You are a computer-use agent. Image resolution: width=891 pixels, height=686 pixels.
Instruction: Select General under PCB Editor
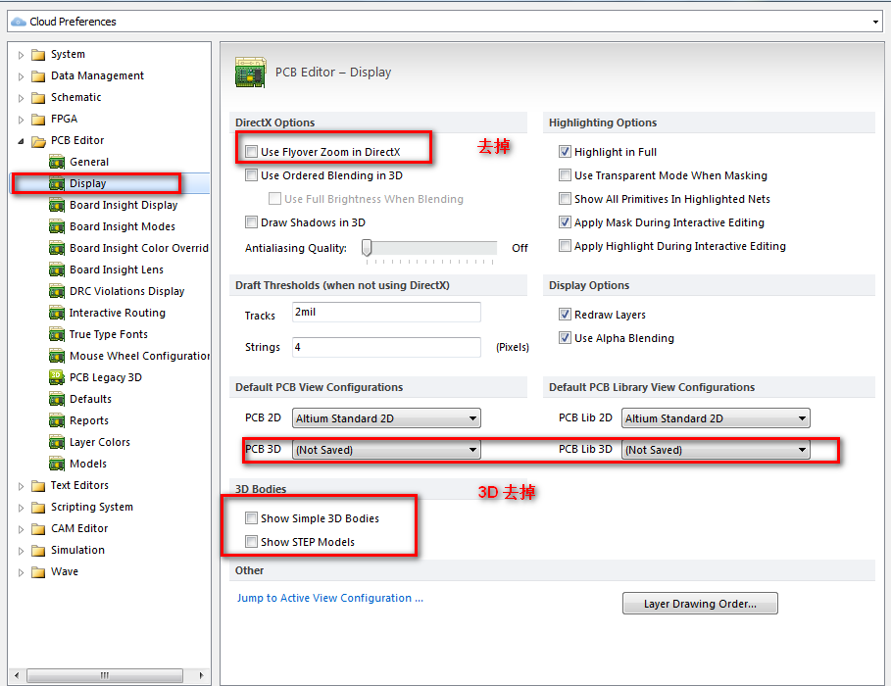[89, 162]
